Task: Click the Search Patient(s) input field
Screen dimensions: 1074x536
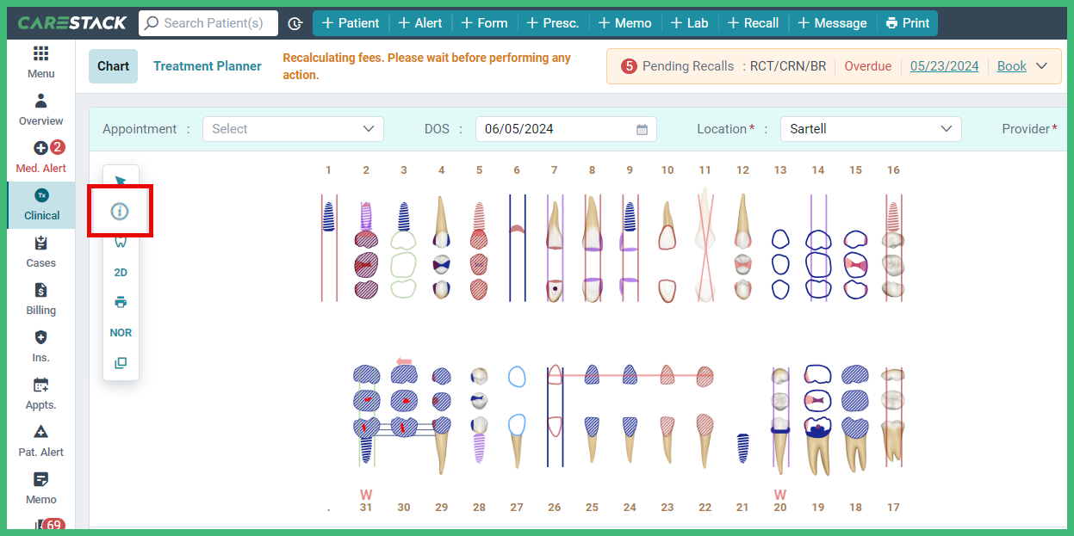Action: pos(208,23)
